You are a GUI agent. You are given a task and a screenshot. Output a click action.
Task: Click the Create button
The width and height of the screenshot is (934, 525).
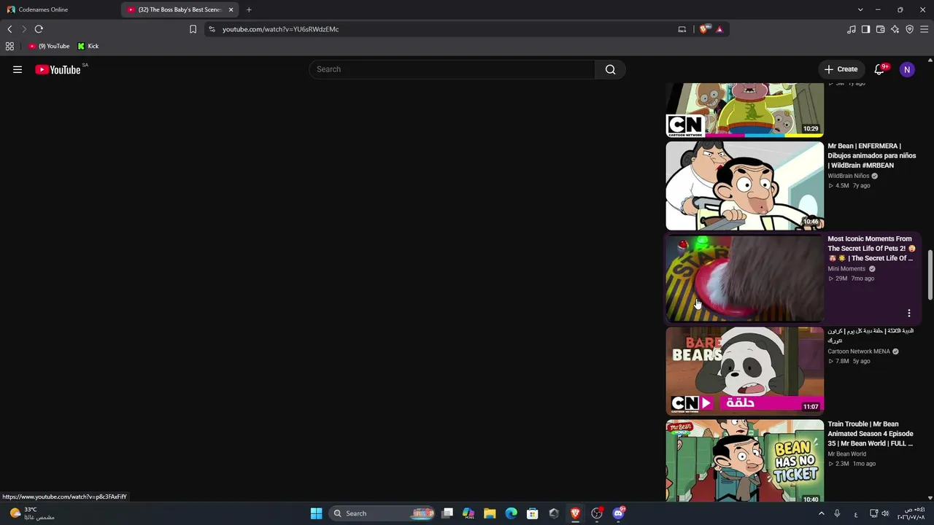coord(841,69)
